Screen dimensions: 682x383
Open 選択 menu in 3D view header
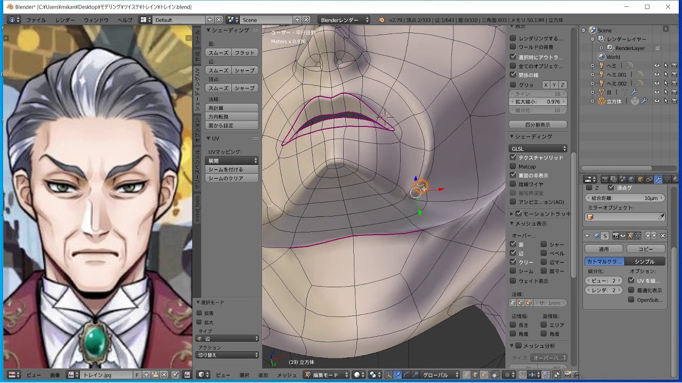245,375
